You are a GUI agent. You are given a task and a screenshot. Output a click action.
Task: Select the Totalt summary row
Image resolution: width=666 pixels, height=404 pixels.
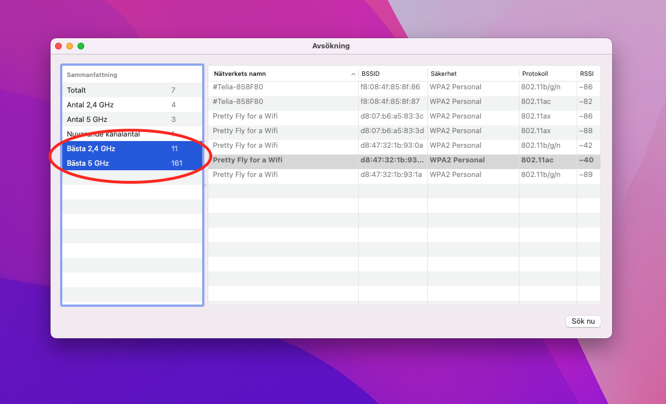click(x=131, y=90)
